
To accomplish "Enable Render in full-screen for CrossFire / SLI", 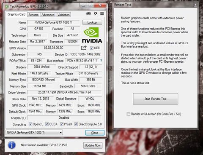I will point(128,114).
